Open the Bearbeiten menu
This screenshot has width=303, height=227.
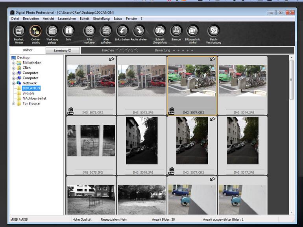[x=31, y=18]
